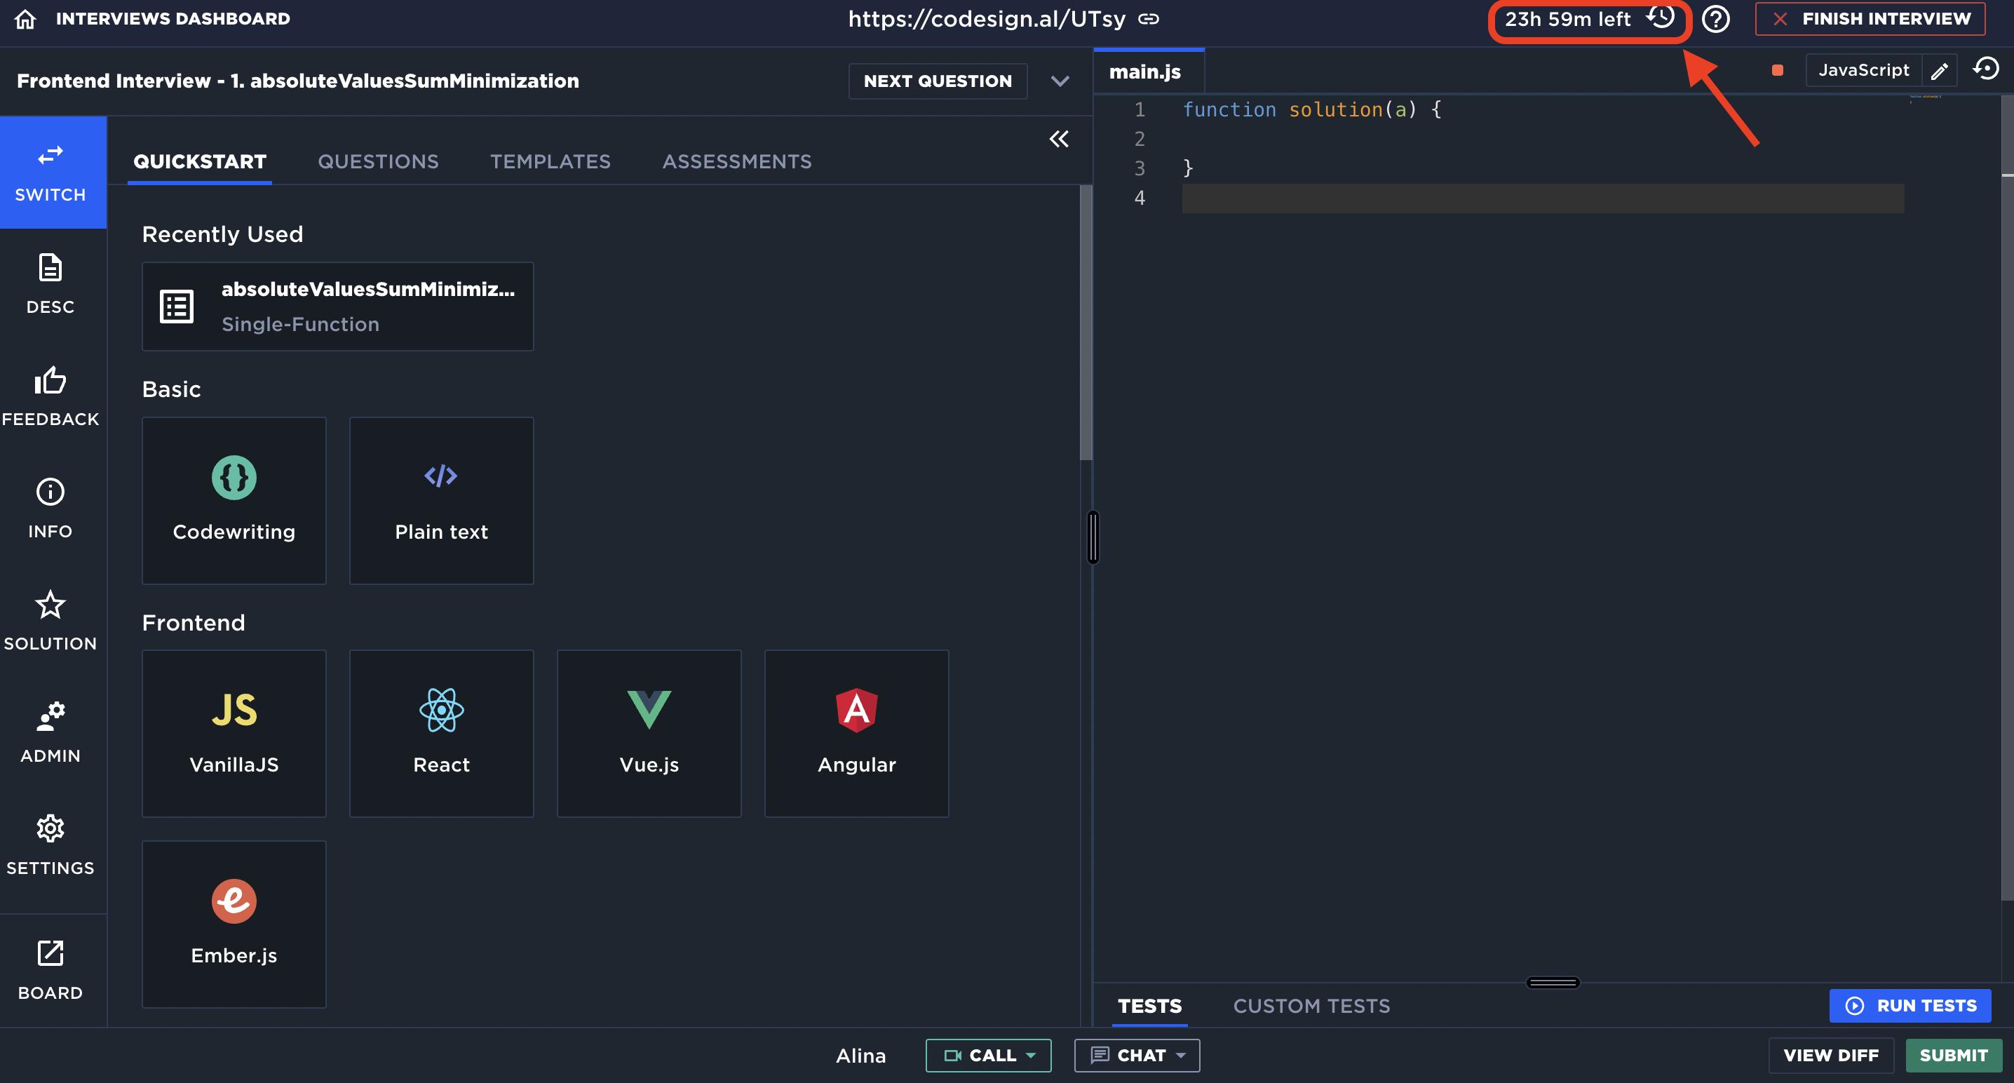2014x1083 pixels.
Task: Open the Info sidebar panel
Action: click(50, 509)
